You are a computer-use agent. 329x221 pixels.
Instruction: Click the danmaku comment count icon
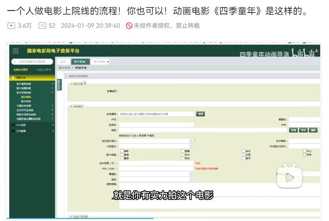click(x=42, y=26)
